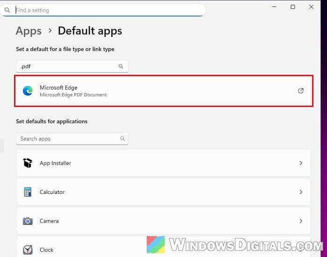Screen dimensions: 327x257
Task: Click the Microsoft Edge logo icon
Action: [x=28, y=91]
